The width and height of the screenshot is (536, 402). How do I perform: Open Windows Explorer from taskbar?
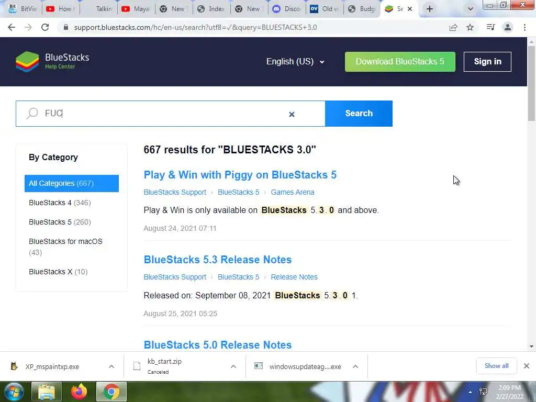click(x=47, y=392)
